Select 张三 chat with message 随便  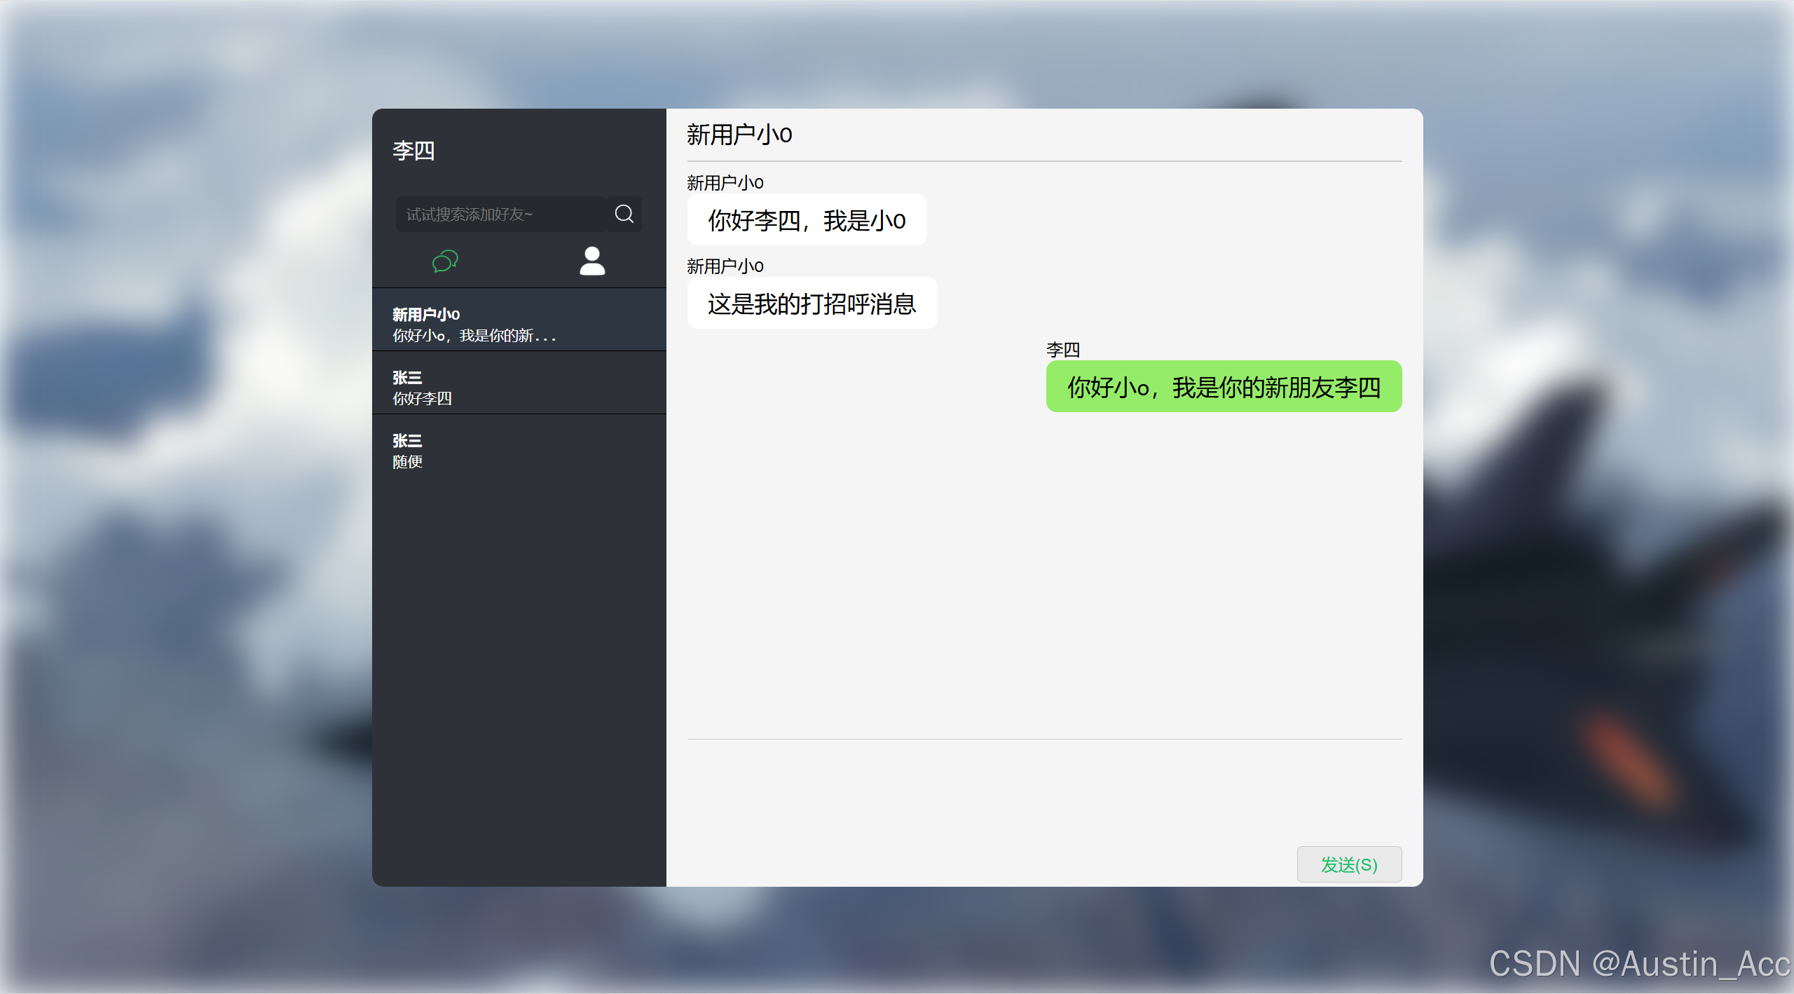[x=519, y=447]
